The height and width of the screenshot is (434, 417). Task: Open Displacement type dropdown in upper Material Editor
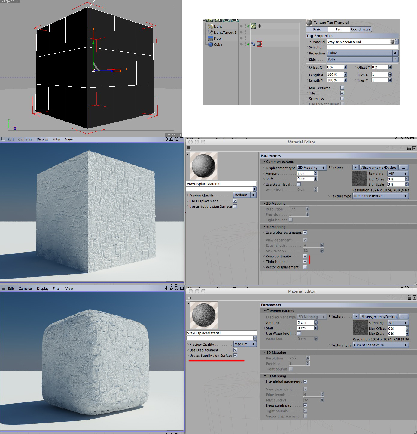tap(312, 168)
